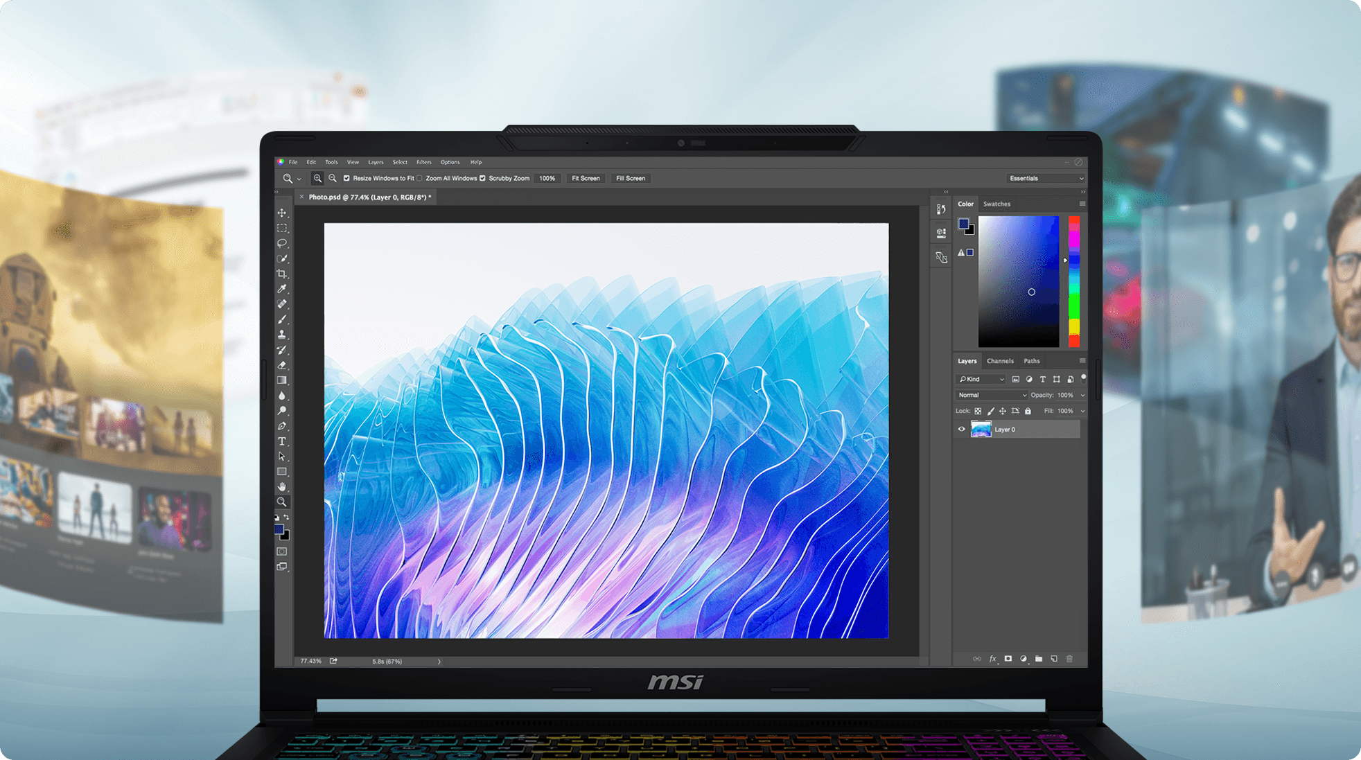The image size is (1361, 760).
Task: Select the Horizontal Type tool
Action: 282,441
